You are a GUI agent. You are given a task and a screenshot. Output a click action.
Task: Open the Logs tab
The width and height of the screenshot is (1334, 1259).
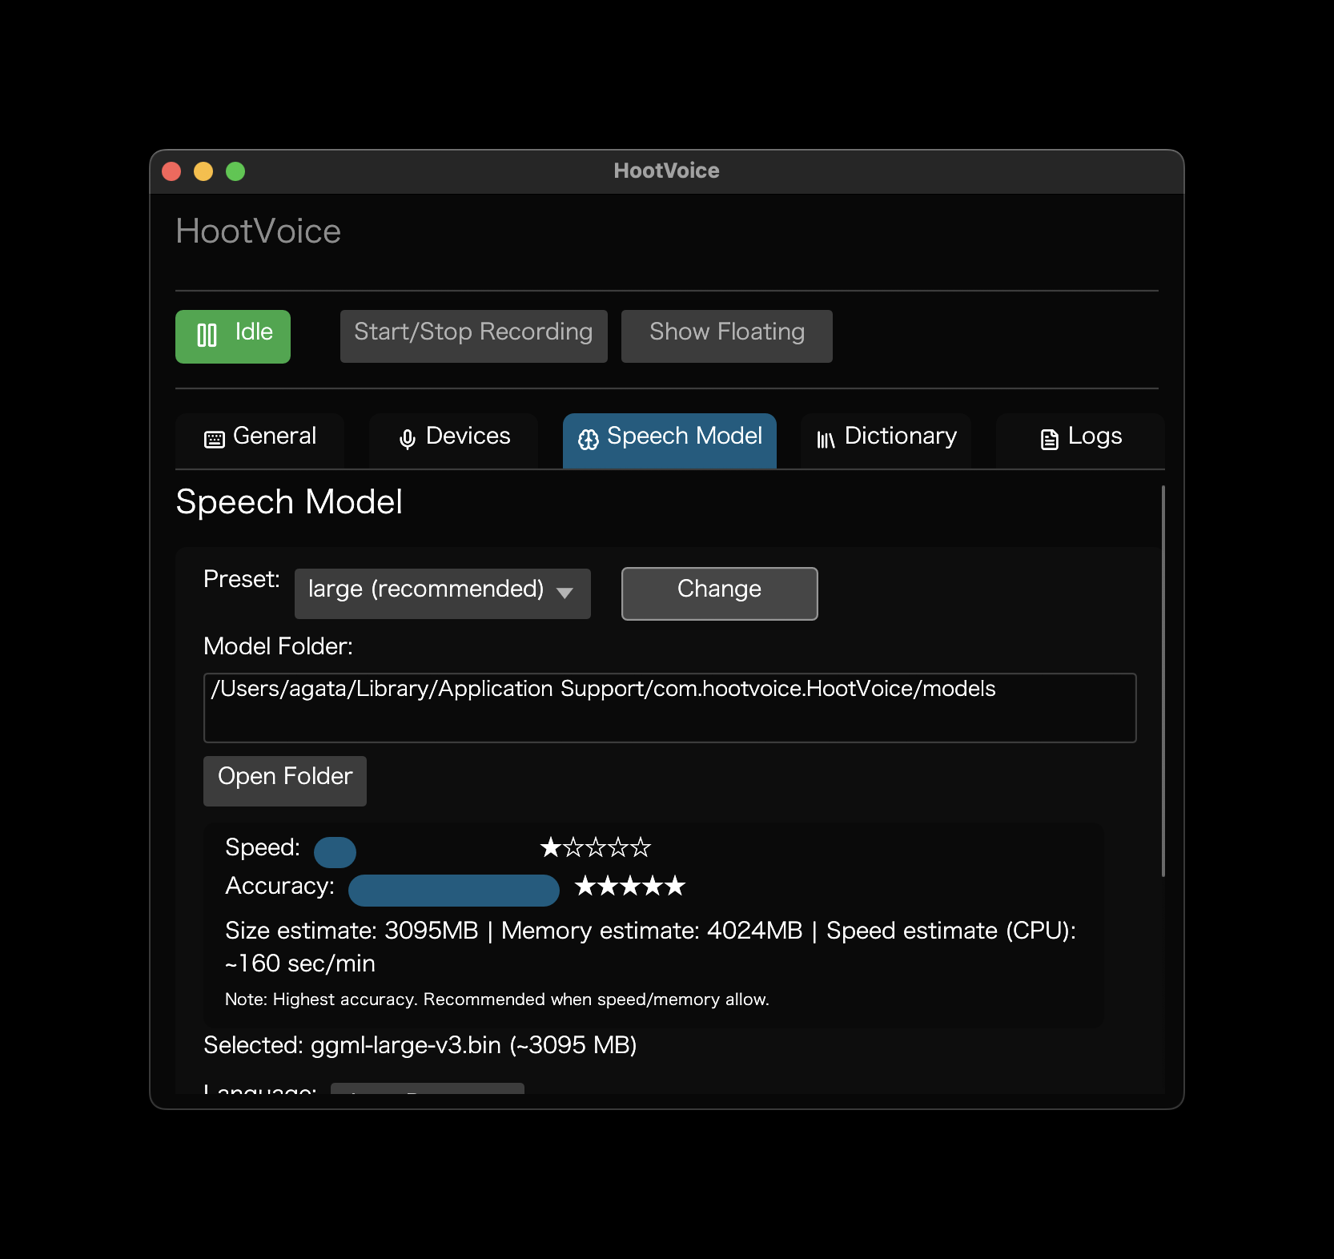click(1079, 437)
